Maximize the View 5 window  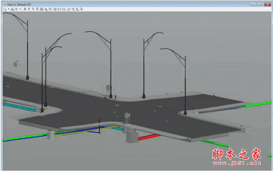[x=260, y=5]
